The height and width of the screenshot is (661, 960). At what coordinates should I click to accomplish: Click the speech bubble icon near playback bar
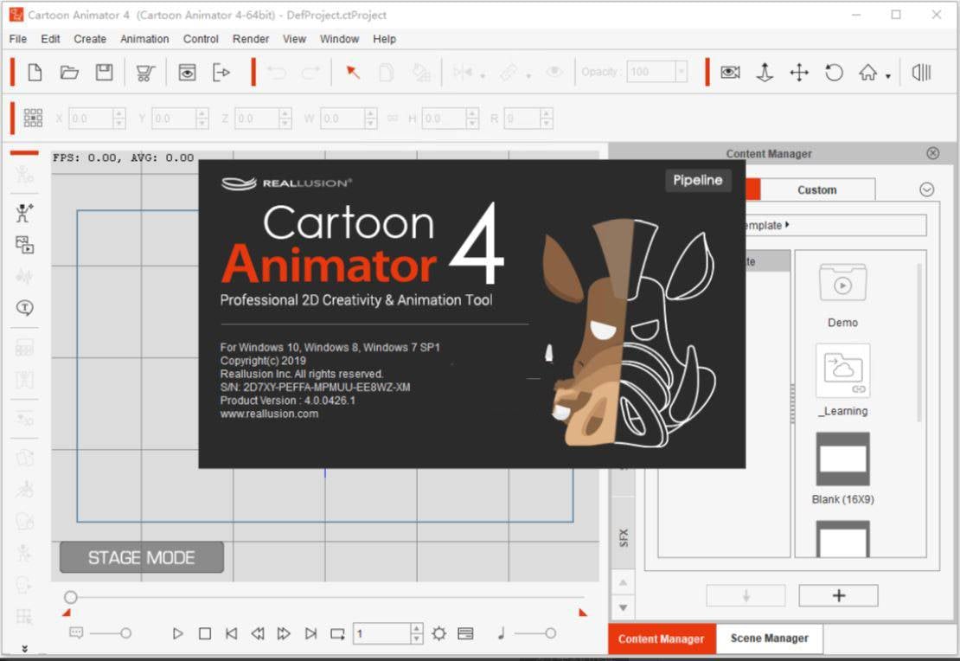(x=76, y=632)
